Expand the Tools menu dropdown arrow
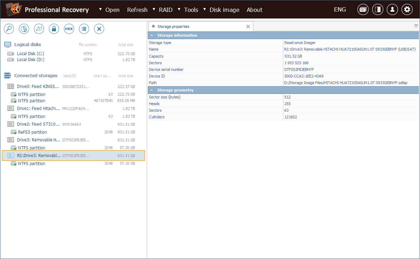 pos(179,9)
